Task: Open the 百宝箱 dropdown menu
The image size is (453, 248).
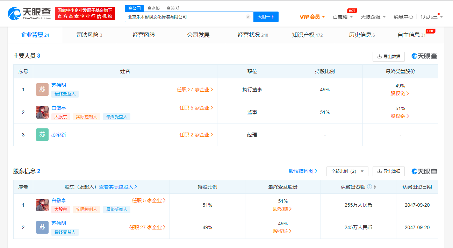Action: [343, 17]
